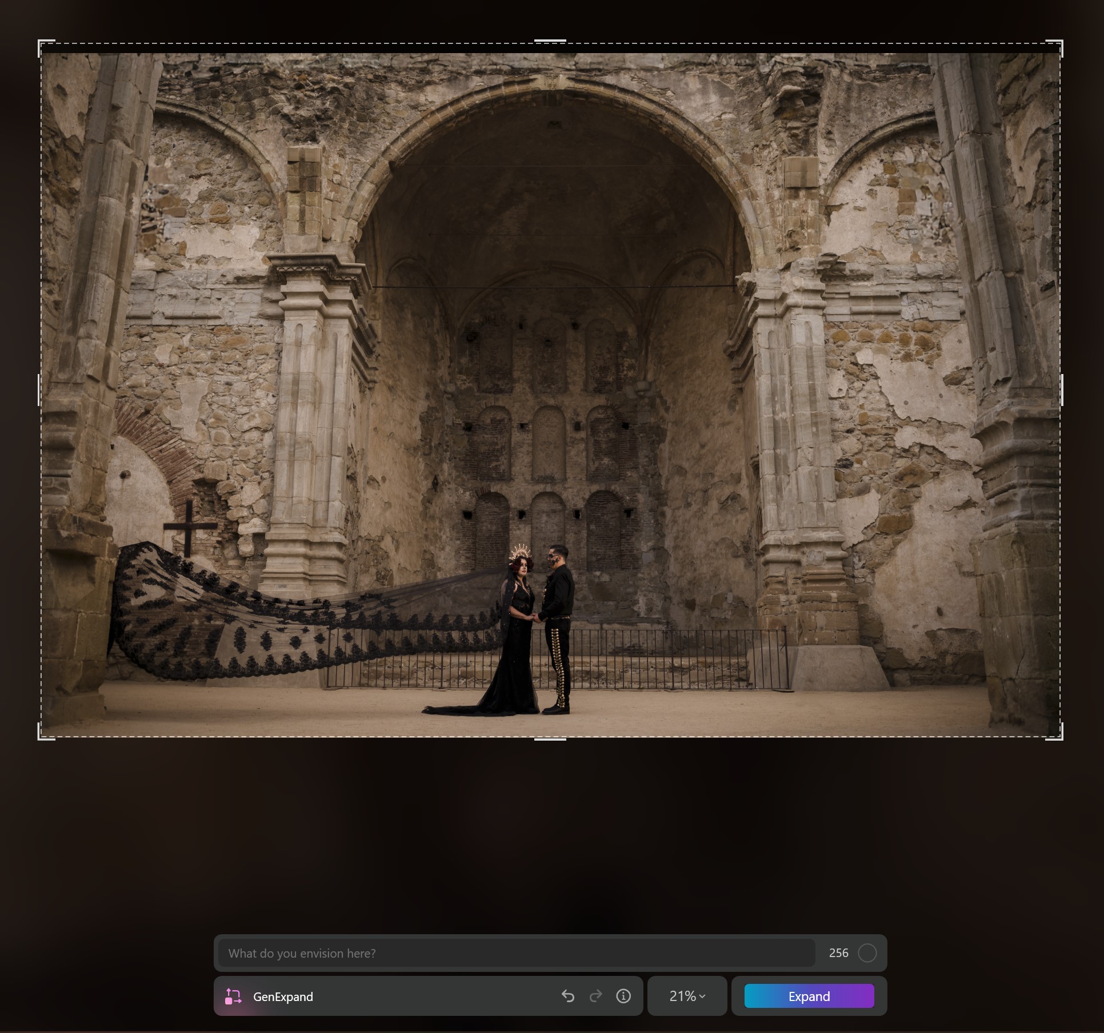The width and height of the screenshot is (1104, 1033).
Task: Click the GenExpand label text
Action: [x=283, y=996]
